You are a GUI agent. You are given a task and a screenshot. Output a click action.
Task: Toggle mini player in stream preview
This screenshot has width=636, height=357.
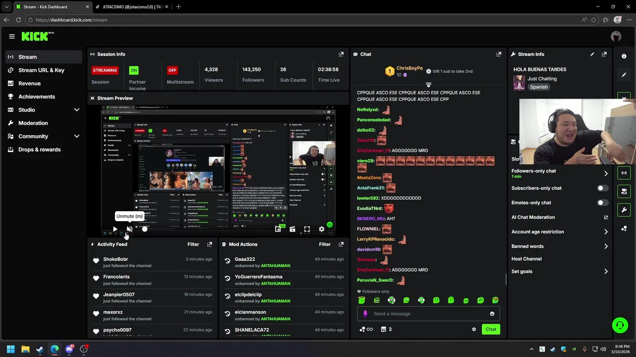(278, 229)
